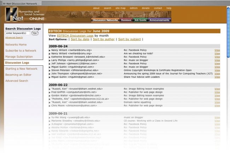View the Journal for Computing Teachers announcement
The width and height of the screenshot is (230, 153).
217,73
